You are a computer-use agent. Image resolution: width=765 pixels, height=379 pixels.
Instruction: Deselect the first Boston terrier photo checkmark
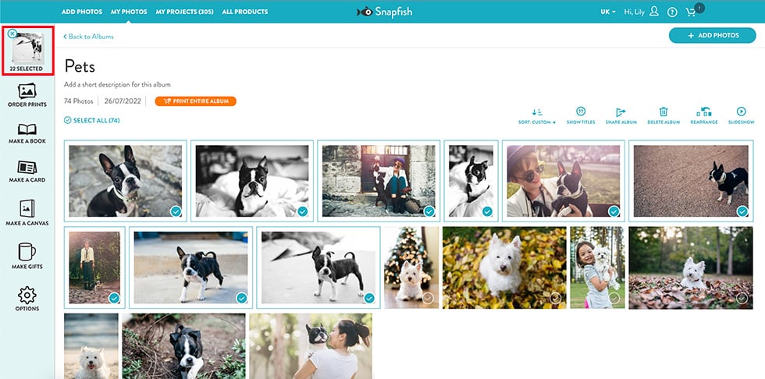click(x=176, y=211)
